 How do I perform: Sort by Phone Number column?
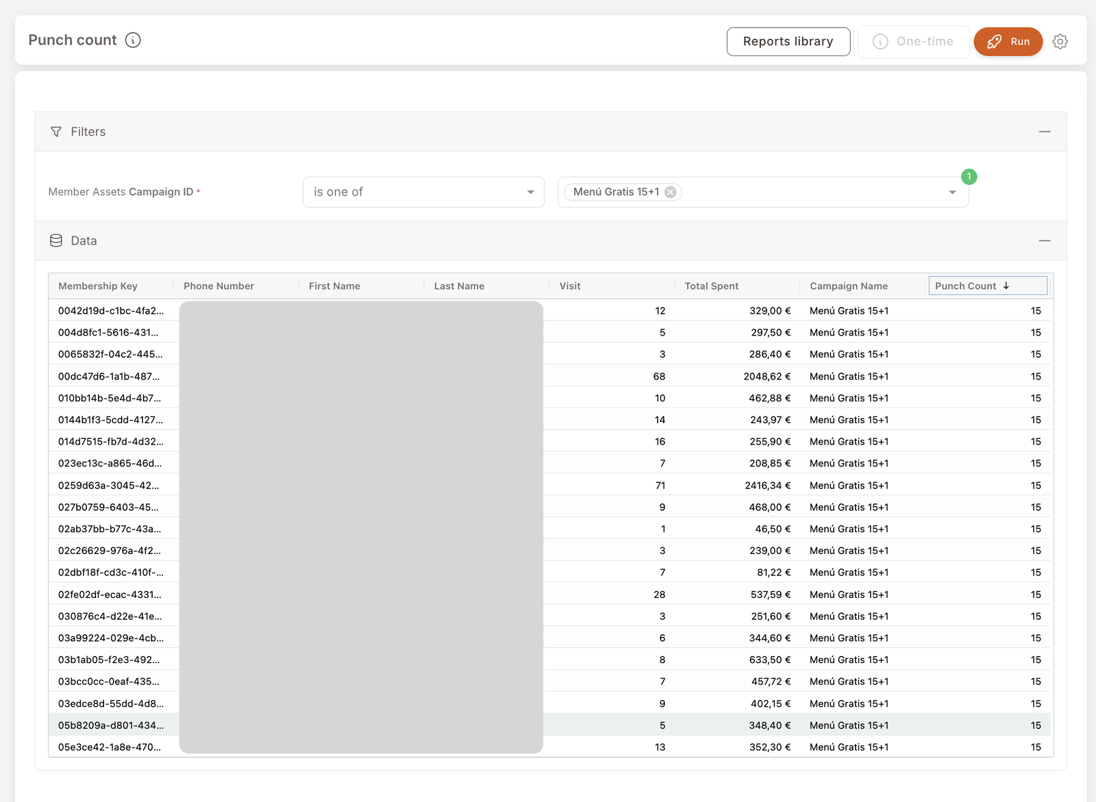click(219, 286)
